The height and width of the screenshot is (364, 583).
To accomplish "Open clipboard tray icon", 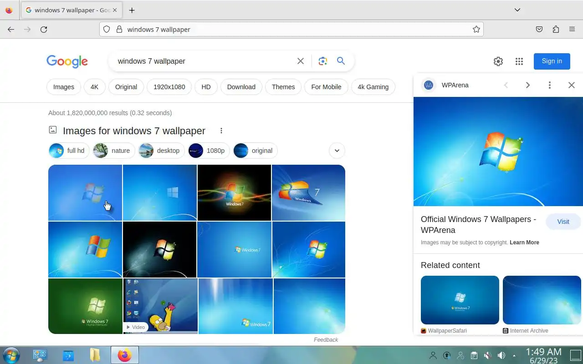I will point(474,355).
